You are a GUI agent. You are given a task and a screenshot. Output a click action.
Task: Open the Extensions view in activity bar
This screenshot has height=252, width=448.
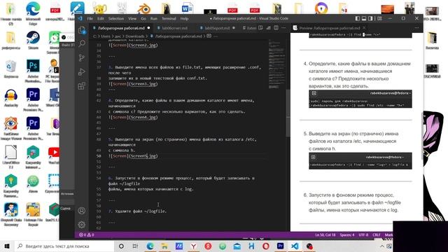point(82,85)
